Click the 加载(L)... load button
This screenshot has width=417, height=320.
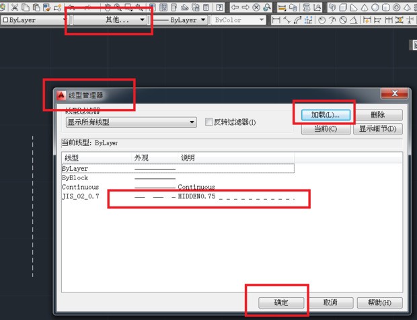pyautogui.click(x=326, y=115)
